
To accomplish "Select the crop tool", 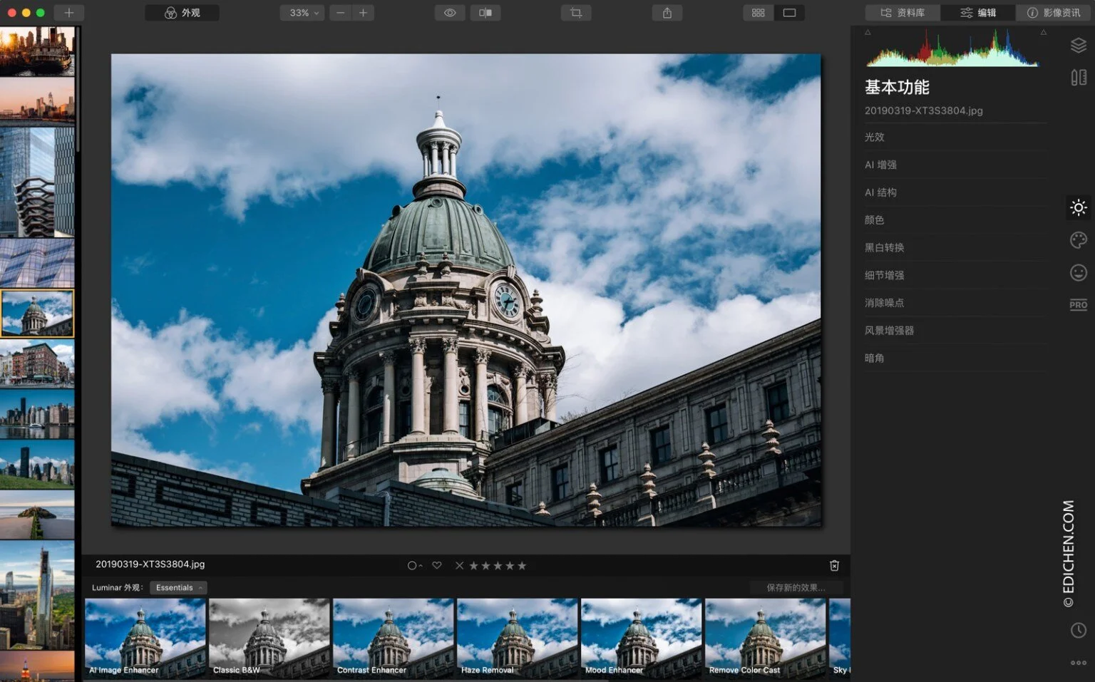I will [576, 13].
